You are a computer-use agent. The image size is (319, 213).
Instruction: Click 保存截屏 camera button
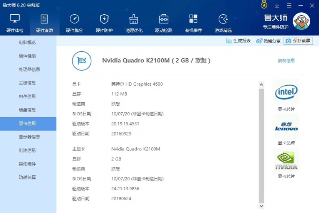click(x=298, y=41)
